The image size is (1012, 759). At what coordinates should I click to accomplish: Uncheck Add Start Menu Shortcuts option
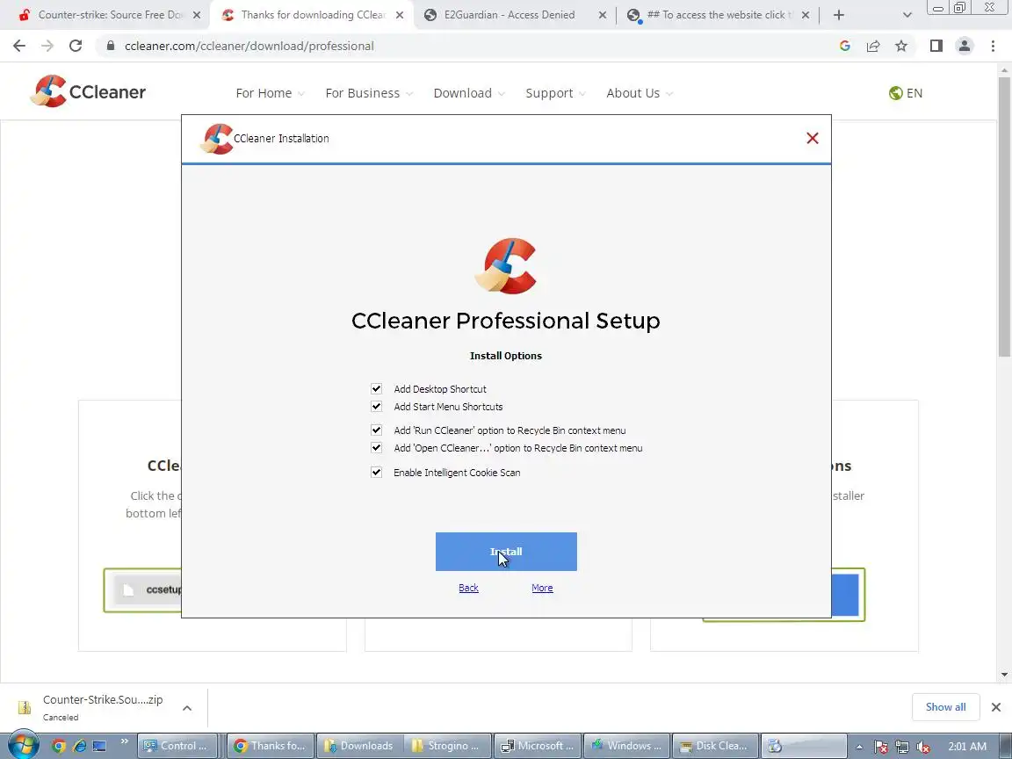click(x=376, y=406)
